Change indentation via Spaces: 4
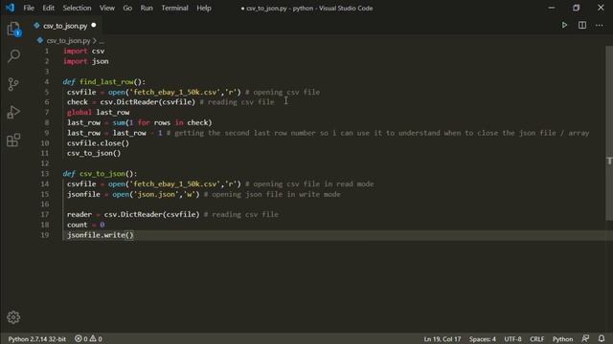Screen dimensions: 613x344 point(483,338)
